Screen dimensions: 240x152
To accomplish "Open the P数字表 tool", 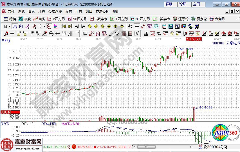I will pyautogui.click(x=99, y=19).
